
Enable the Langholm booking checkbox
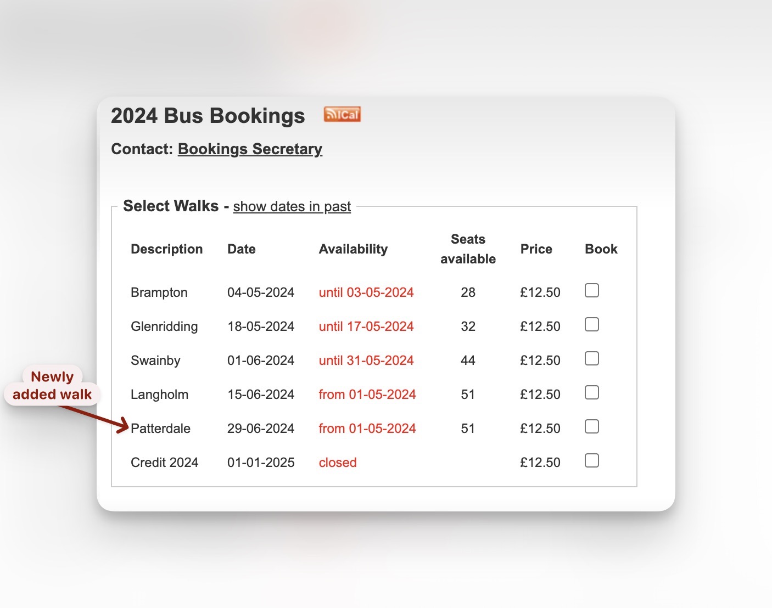point(591,392)
